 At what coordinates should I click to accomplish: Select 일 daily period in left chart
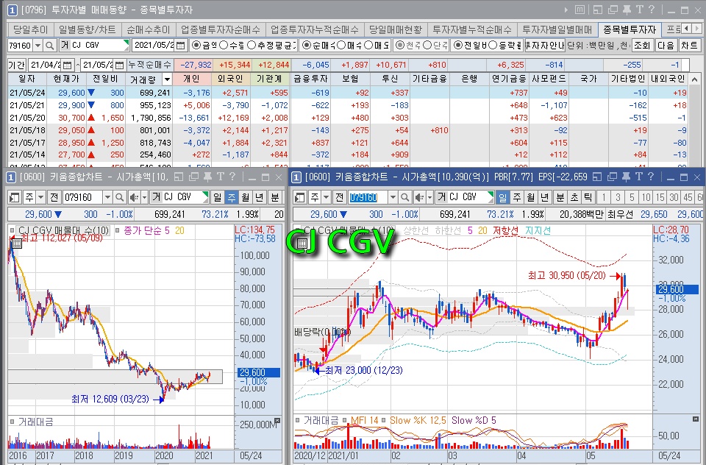pyautogui.click(x=218, y=197)
